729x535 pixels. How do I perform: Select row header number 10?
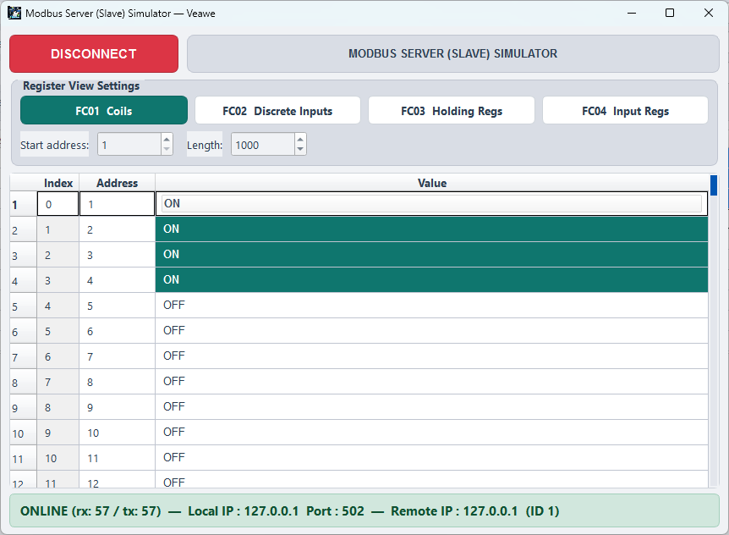pyautogui.click(x=23, y=433)
